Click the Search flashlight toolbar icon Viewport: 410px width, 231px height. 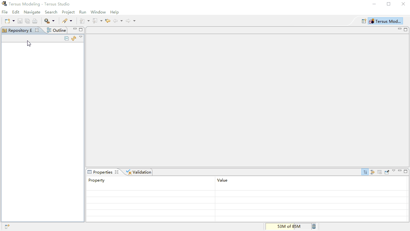[x=65, y=21]
